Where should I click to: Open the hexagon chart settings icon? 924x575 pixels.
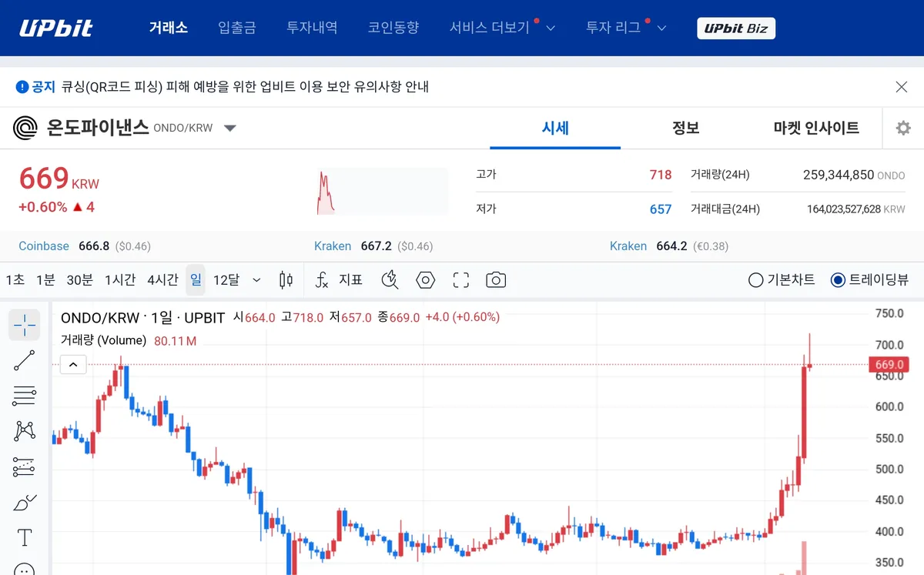tap(425, 279)
